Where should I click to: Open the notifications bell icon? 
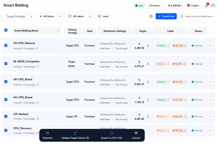206,6
